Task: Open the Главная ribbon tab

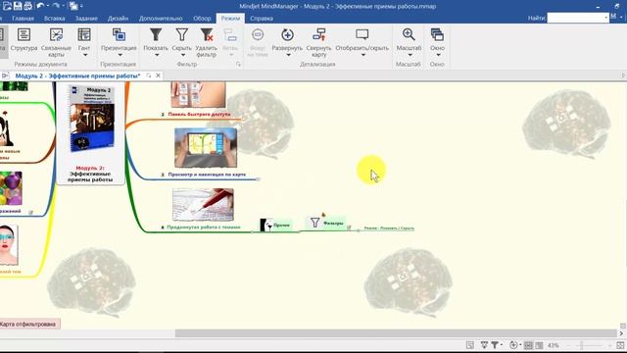Action: [x=23, y=18]
